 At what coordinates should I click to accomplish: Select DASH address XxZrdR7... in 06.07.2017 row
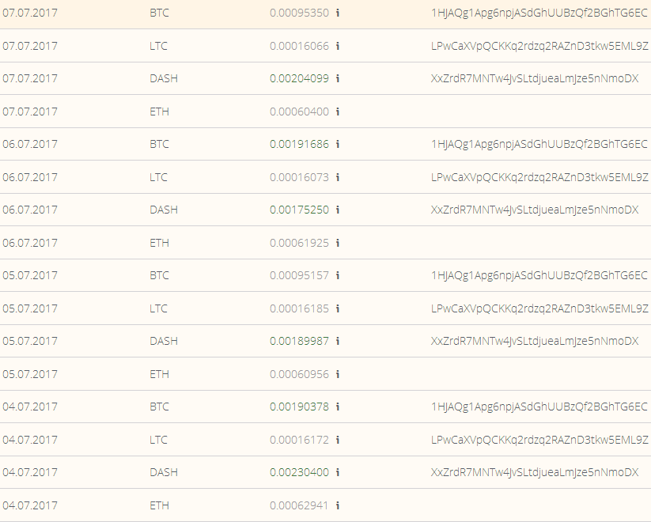pos(535,210)
